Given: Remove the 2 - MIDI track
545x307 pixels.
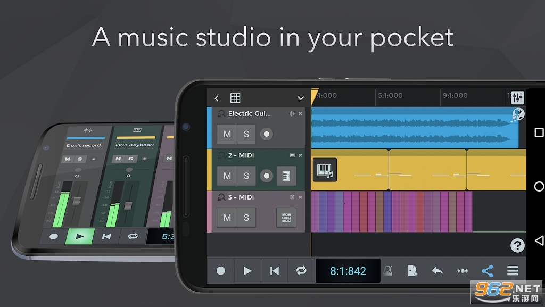Looking at the screenshot, I should coord(300,155).
